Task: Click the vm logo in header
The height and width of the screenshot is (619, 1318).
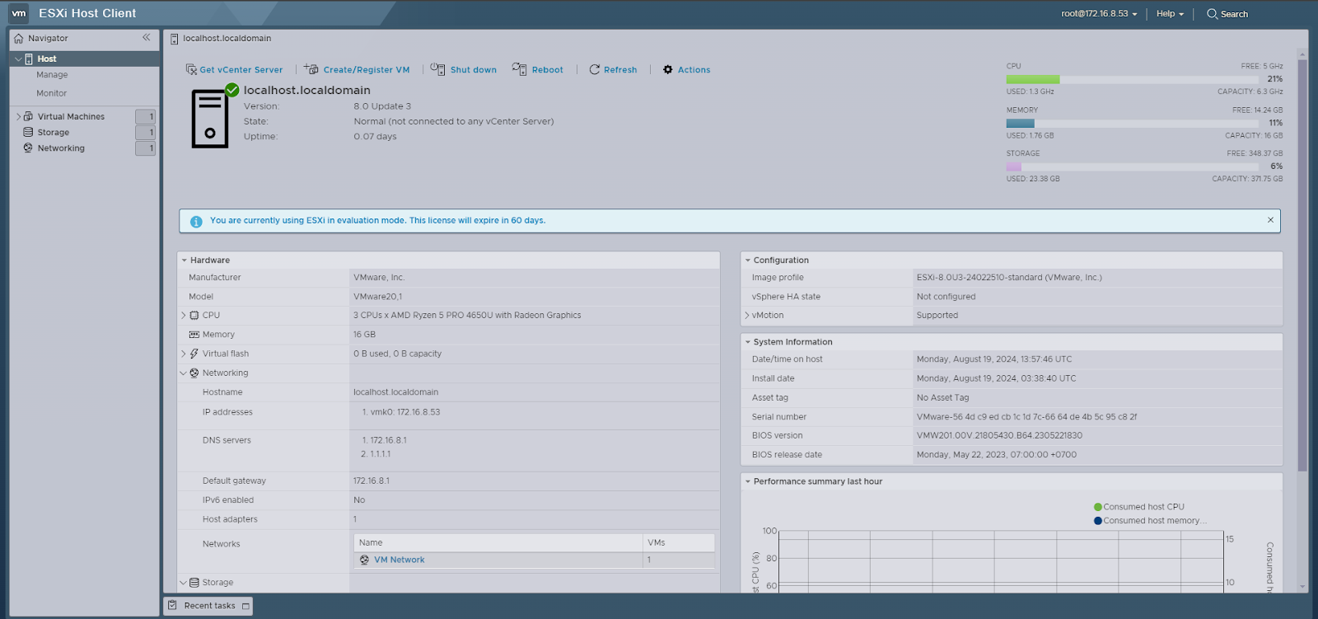Action: coord(18,13)
